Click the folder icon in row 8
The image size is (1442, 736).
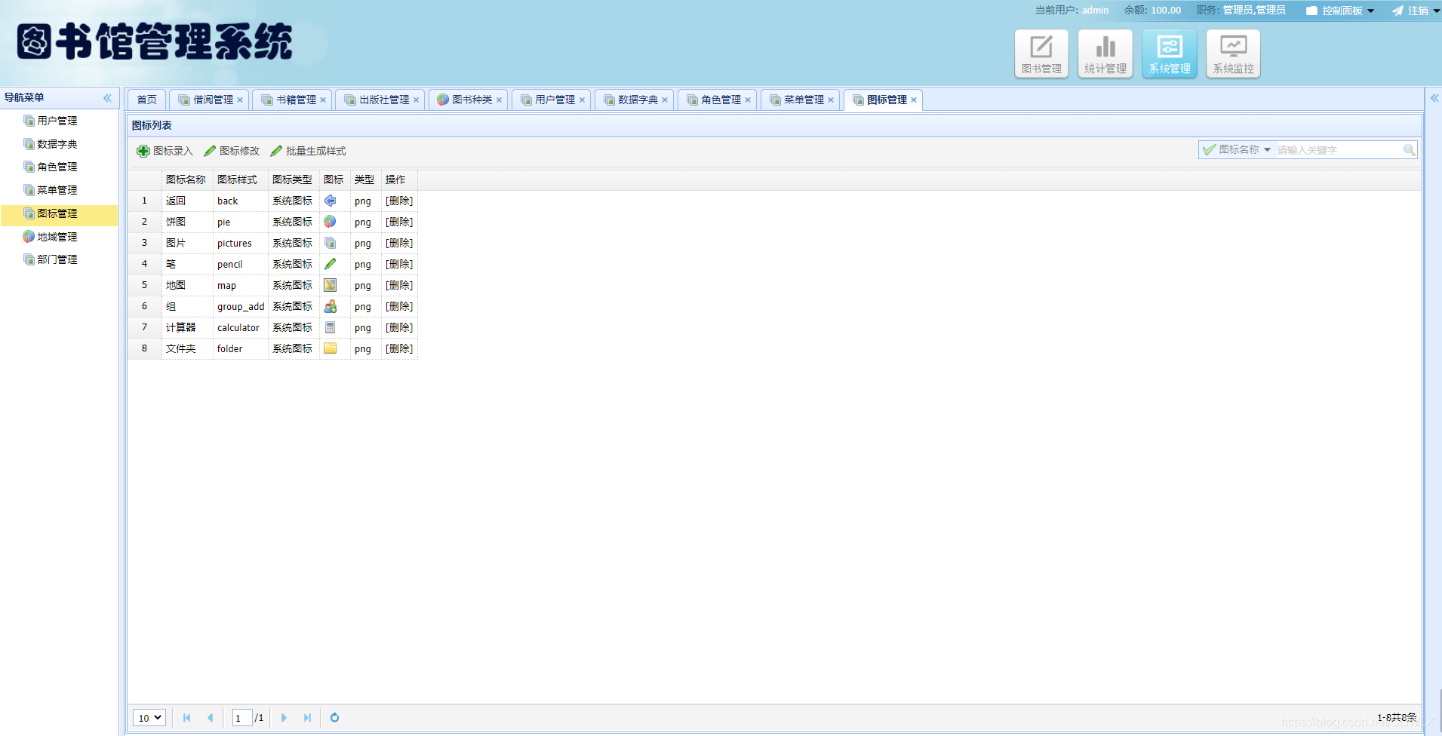pos(330,348)
